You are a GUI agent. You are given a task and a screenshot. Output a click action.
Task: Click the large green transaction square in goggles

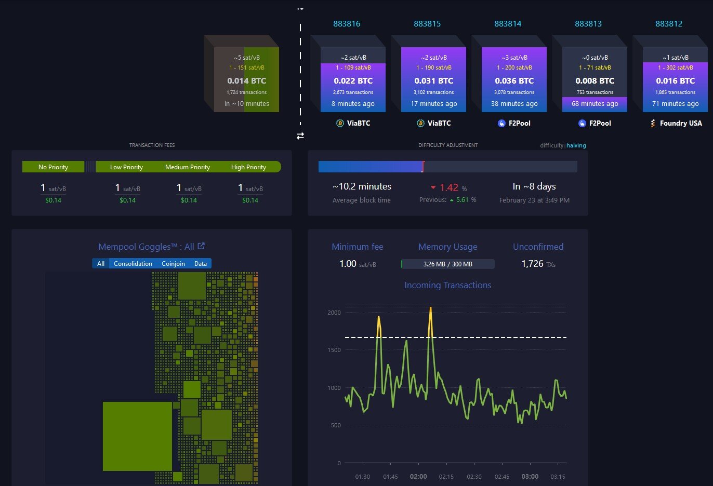pyautogui.click(x=137, y=436)
